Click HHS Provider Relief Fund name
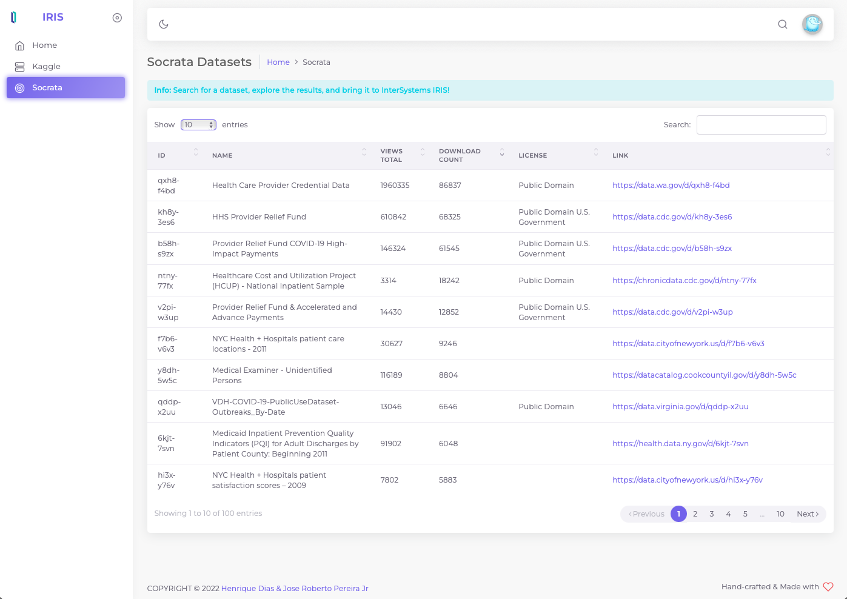 (x=259, y=217)
